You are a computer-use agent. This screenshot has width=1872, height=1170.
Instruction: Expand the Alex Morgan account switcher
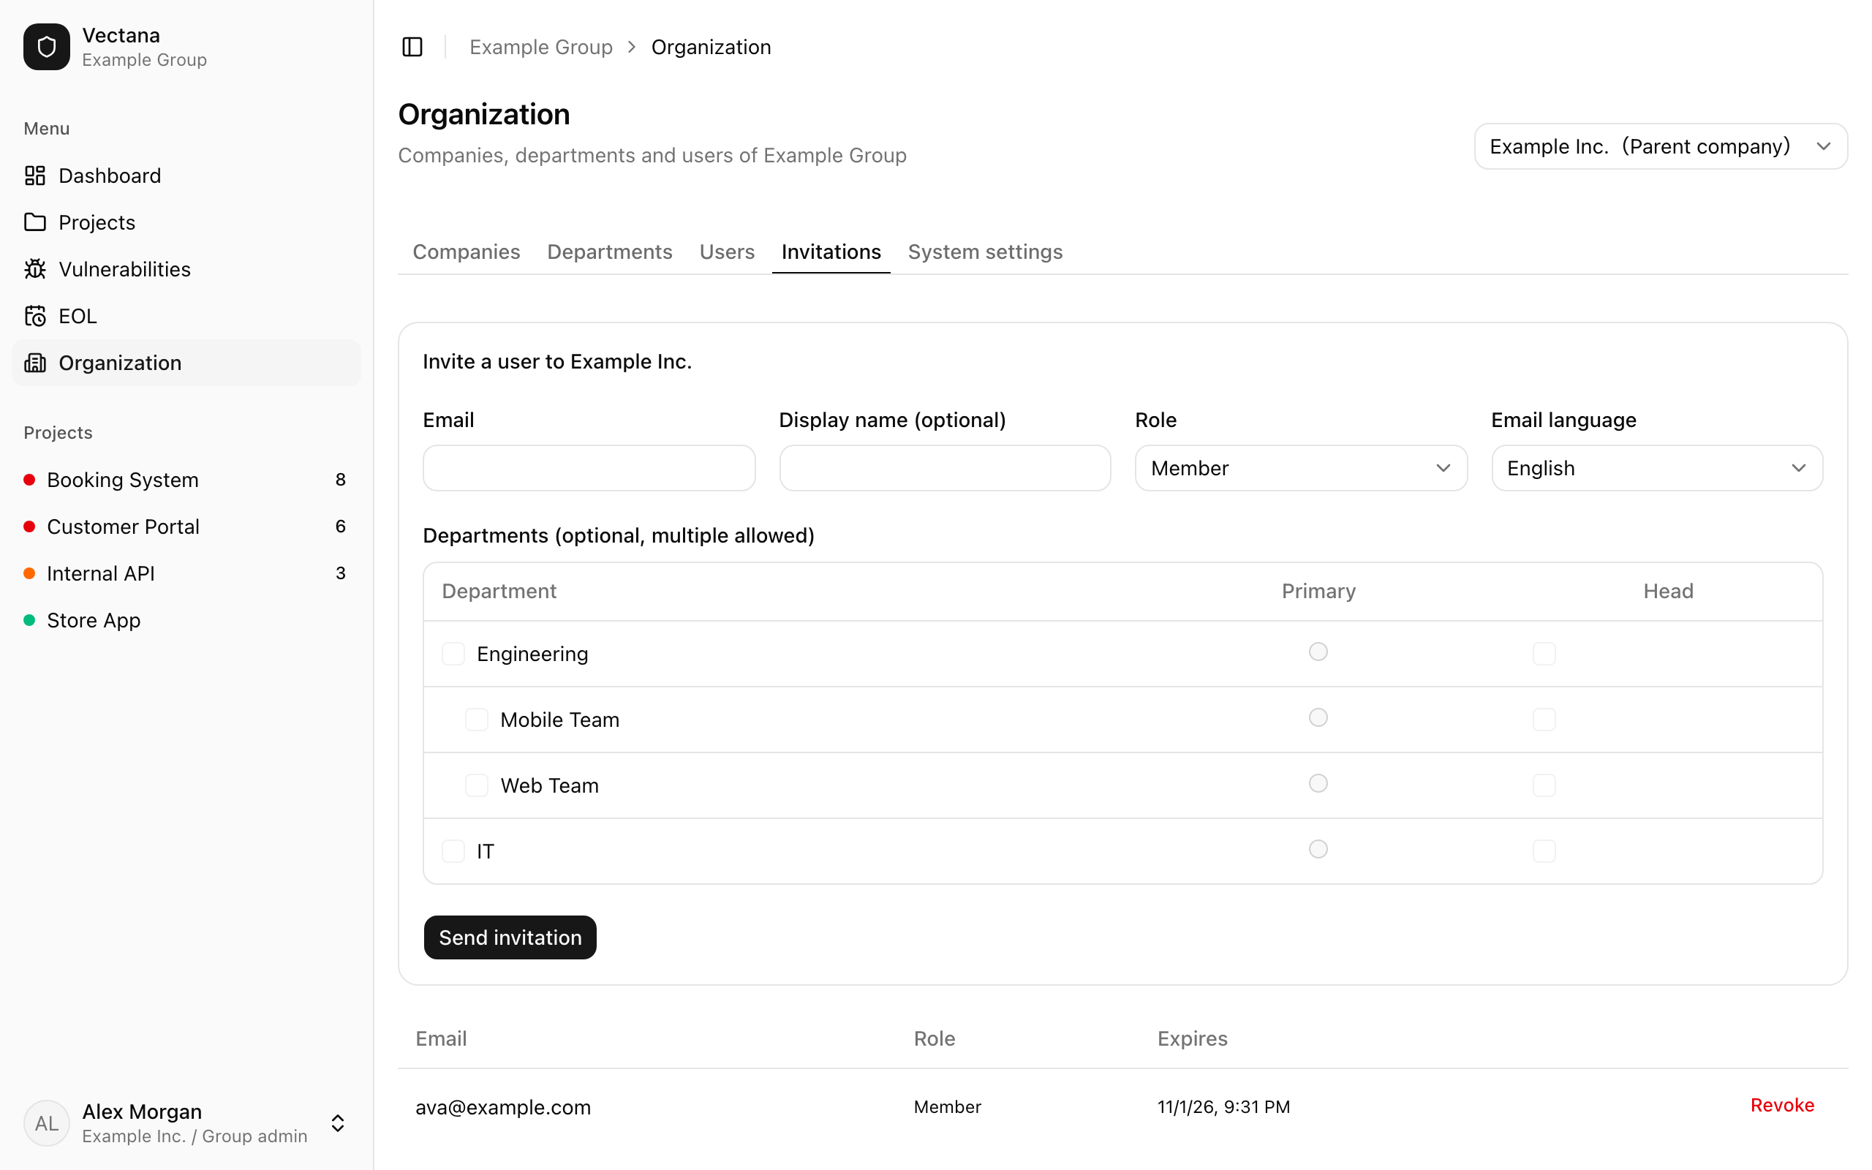[x=337, y=1122]
